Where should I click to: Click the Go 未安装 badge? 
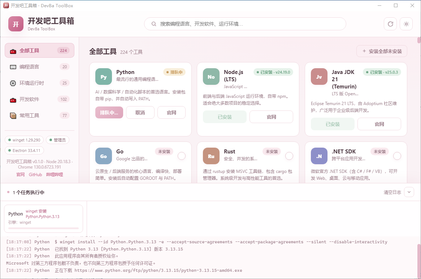(164, 152)
